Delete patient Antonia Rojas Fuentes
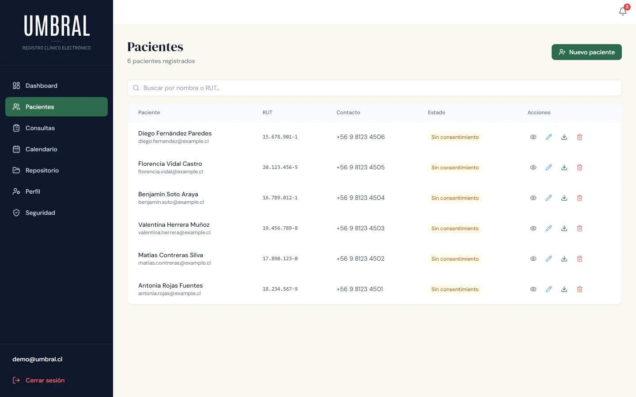 pos(579,289)
